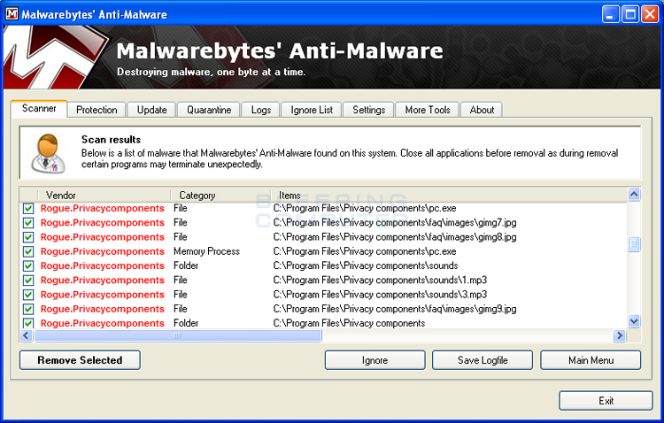Click the Memory Process category cell
The image size is (664, 423).
click(206, 251)
